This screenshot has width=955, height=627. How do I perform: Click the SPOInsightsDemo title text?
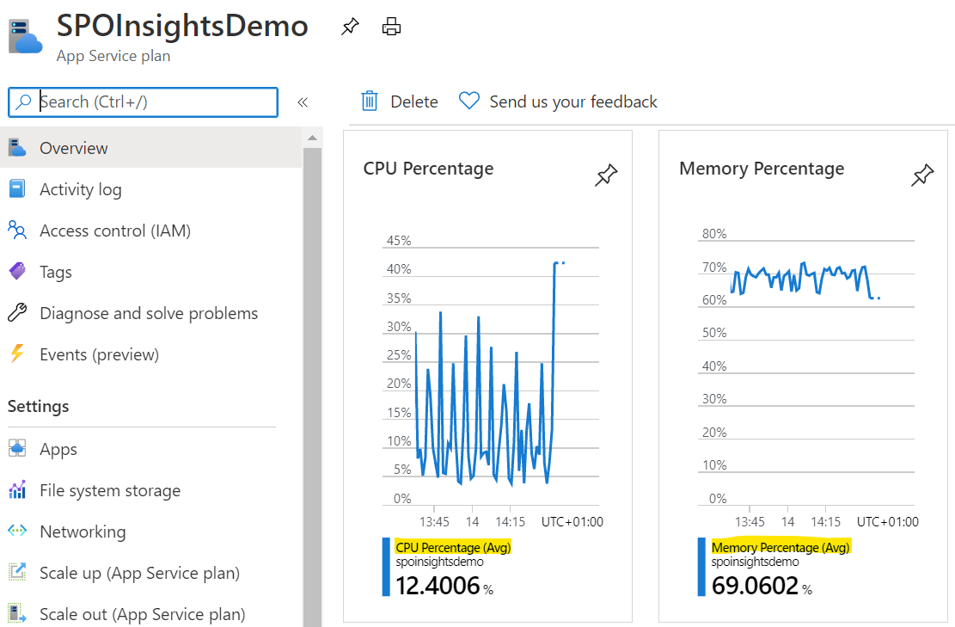tap(182, 26)
